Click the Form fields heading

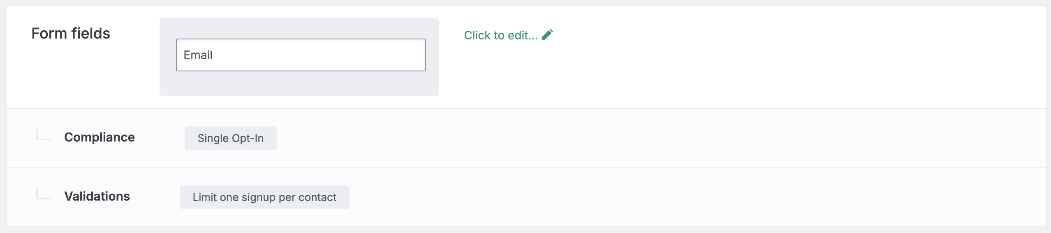tap(71, 33)
